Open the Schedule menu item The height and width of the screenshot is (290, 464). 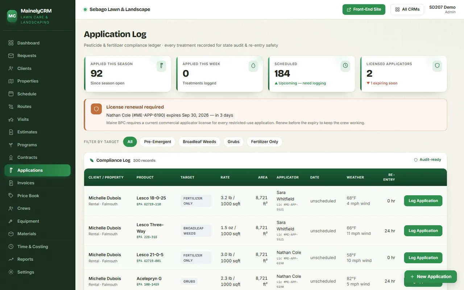(x=38, y=94)
